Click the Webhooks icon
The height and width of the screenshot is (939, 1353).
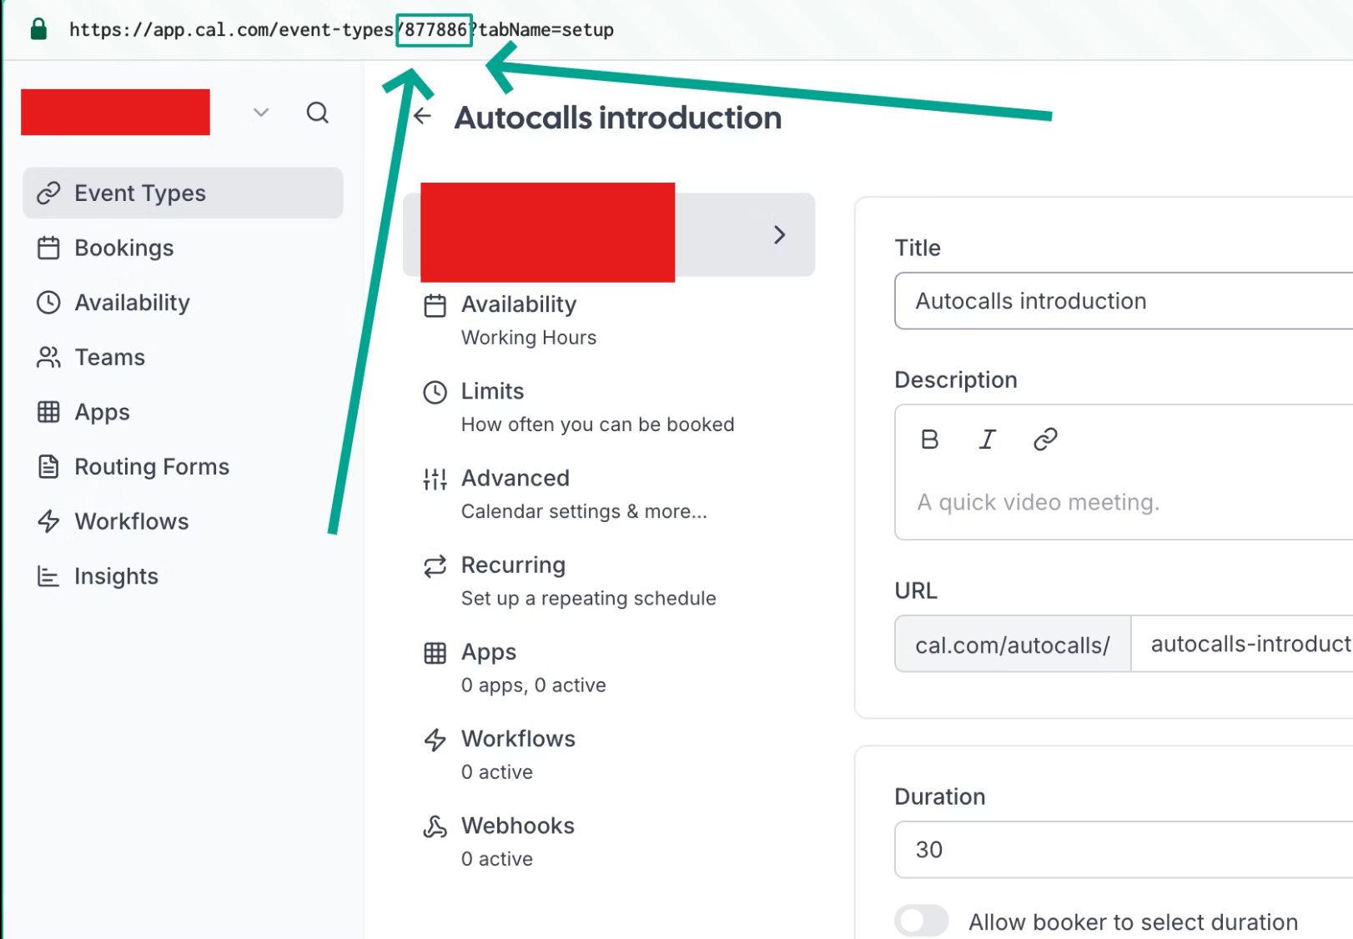435,826
